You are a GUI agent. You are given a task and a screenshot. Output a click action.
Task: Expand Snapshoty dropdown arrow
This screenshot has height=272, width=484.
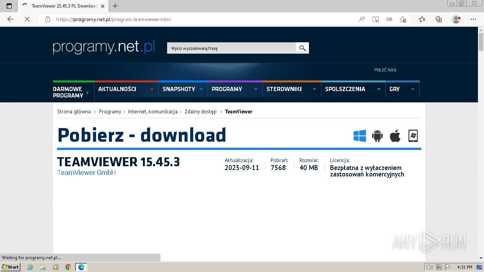(201, 89)
